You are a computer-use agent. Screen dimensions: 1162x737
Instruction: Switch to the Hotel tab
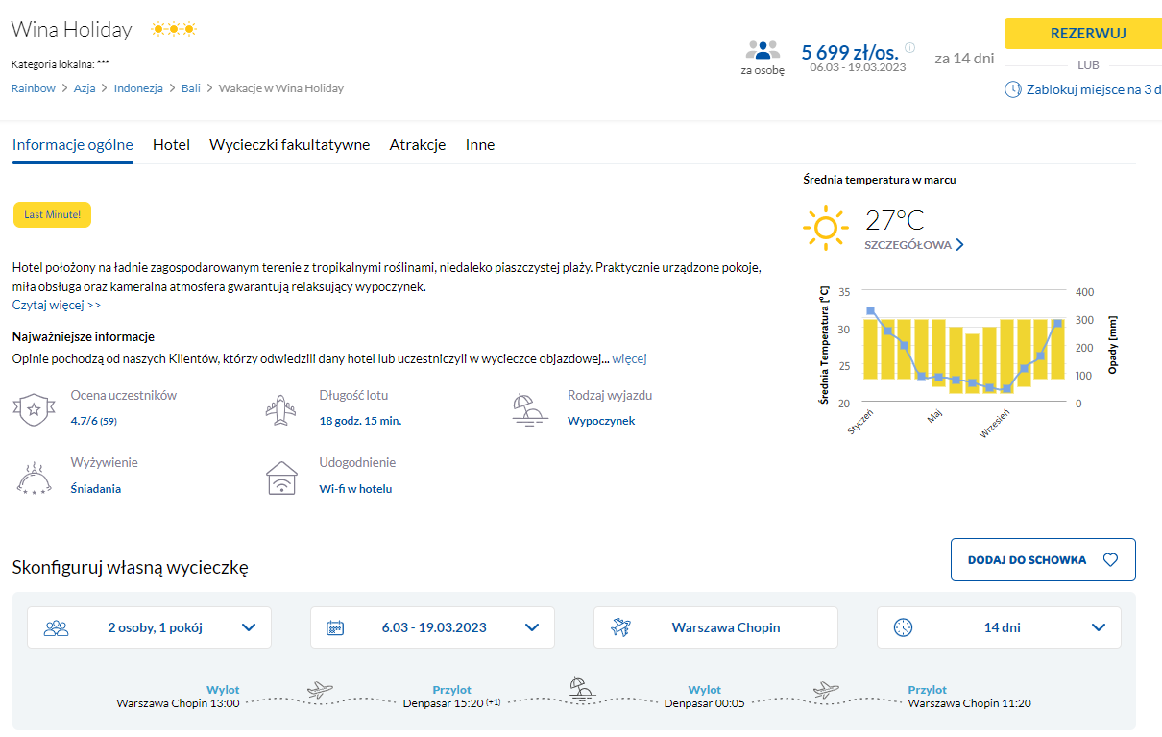(171, 145)
